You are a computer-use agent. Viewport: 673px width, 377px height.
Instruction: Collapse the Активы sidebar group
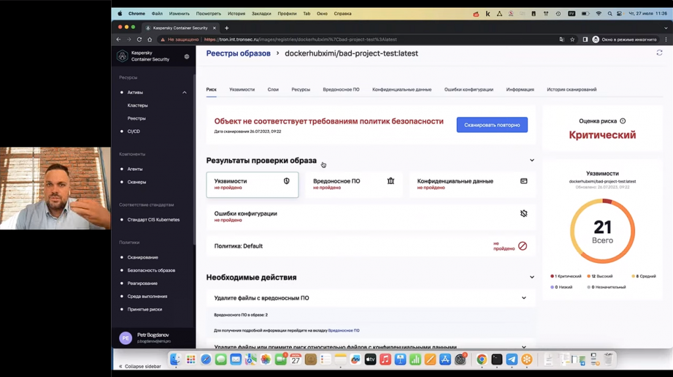point(185,92)
